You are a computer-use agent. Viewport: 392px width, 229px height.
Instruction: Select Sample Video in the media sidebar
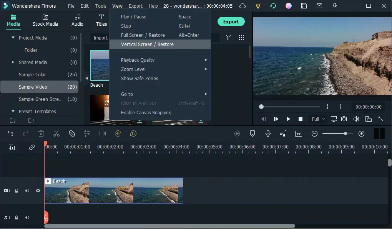coord(33,87)
